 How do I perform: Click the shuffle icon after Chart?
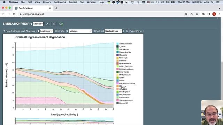(102, 31)
